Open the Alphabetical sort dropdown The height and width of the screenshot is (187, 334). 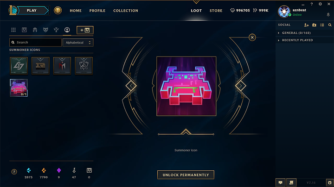78,43
